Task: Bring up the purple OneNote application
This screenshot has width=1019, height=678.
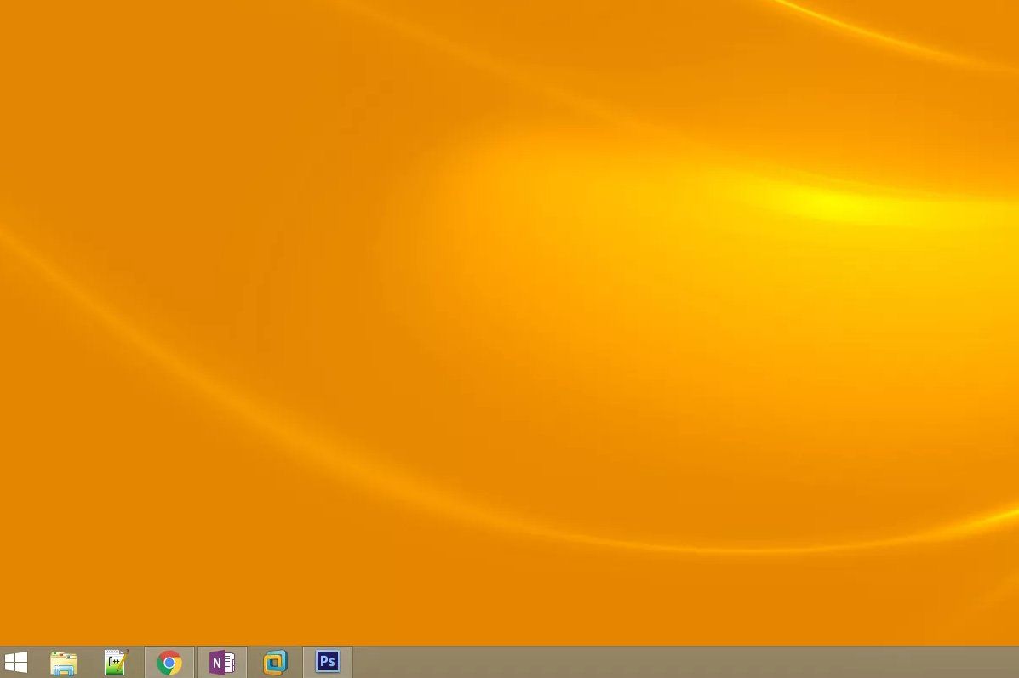Action: coord(222,662)
